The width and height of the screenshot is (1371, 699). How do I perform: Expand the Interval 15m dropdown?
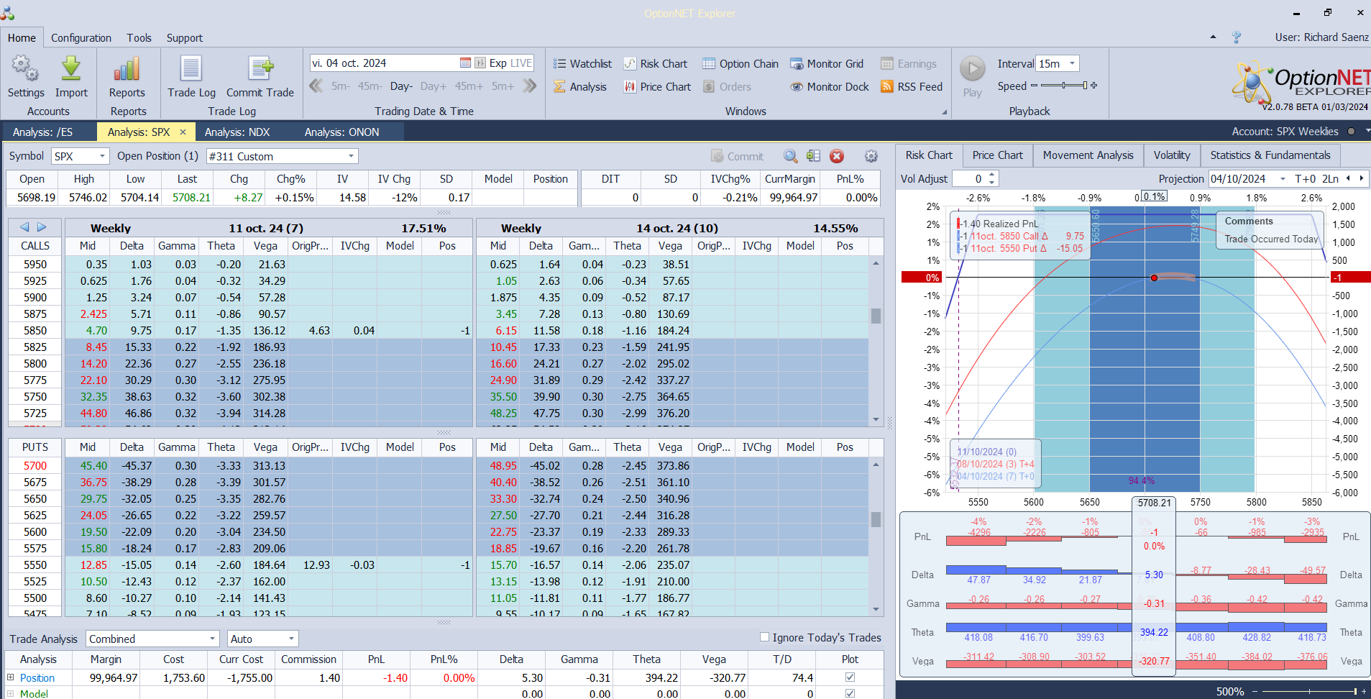1072,64
